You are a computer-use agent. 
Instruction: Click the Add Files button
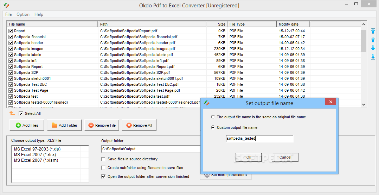pos(27,125)
